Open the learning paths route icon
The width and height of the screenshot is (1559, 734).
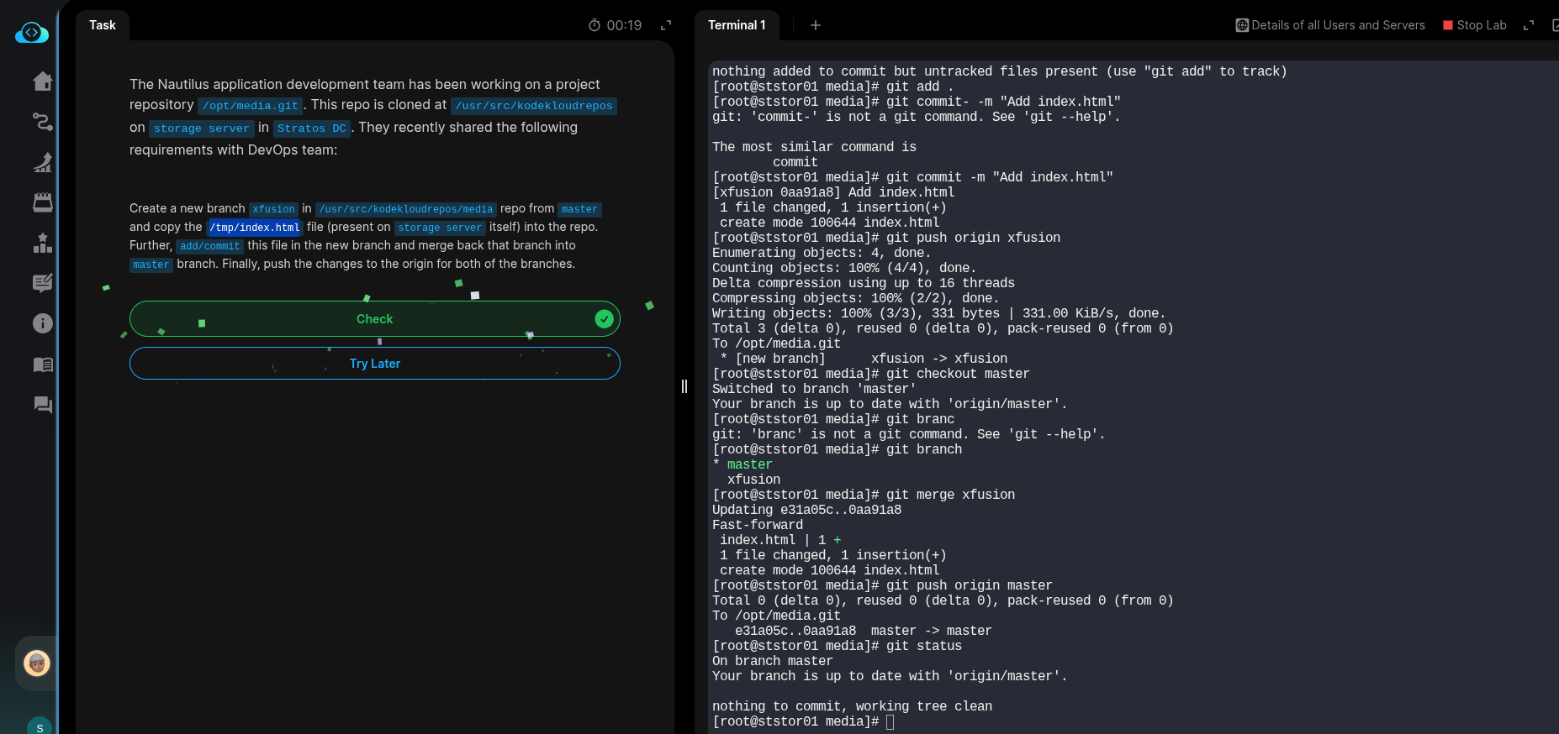click(x=43, y=122)
